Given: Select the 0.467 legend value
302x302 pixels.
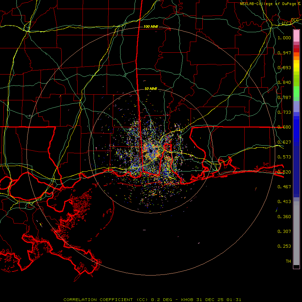Looking at the screenshot, I should (284, 187).
